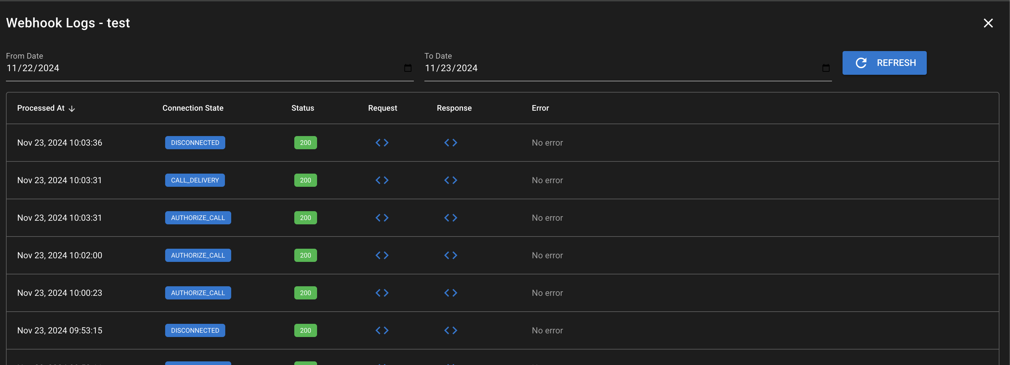Click the 200 status for 10:03:36 row
Screen dimensions: 1010x365
pos(306,143)
